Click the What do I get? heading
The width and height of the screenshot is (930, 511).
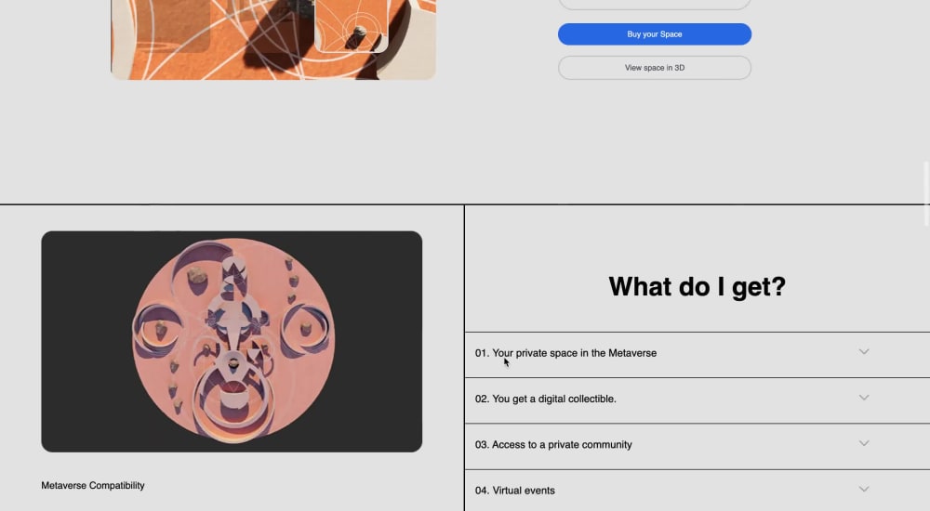point(697,287)
